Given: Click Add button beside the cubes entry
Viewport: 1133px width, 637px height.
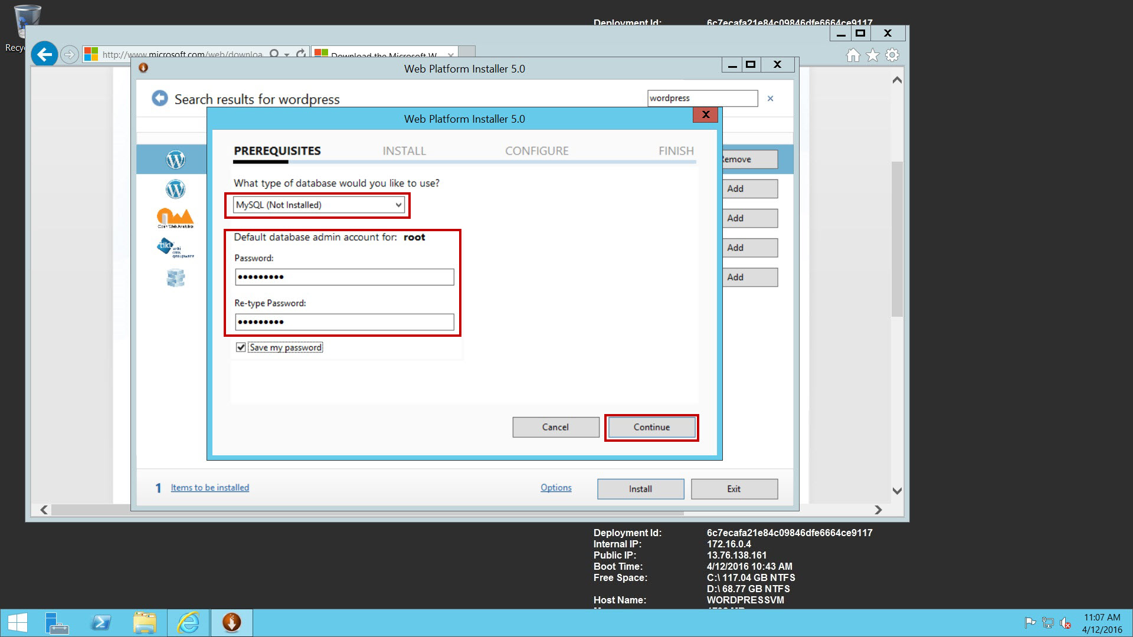Looking at the screenshot, I should pos(750,277).
